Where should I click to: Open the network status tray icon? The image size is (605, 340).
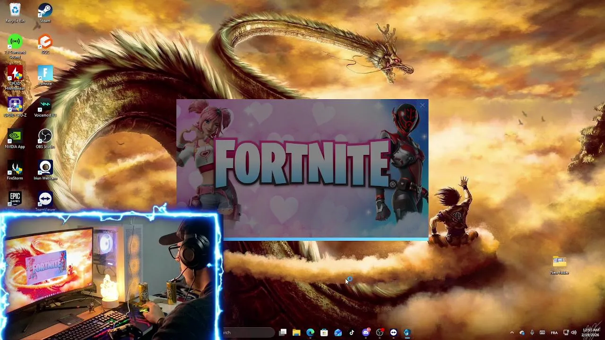point(566,332)
